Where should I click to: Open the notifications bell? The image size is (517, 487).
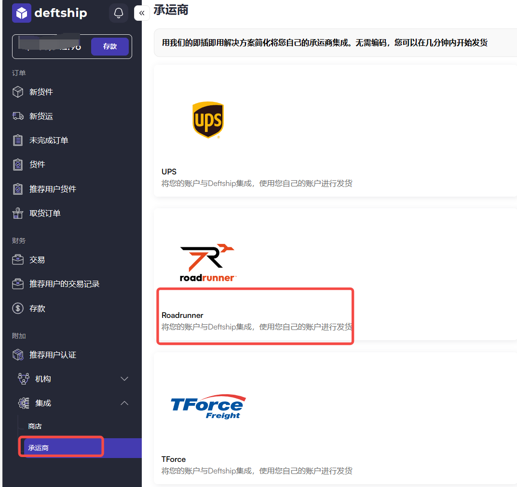click(119, 13)
